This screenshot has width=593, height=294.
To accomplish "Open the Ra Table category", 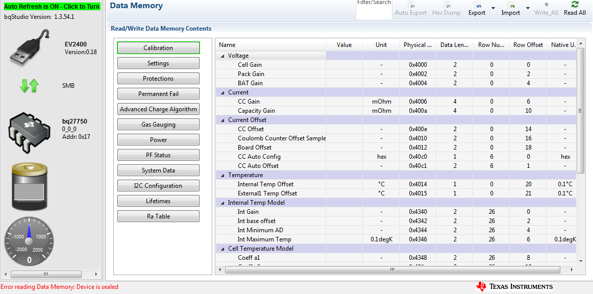I will (x=158, y=216).
